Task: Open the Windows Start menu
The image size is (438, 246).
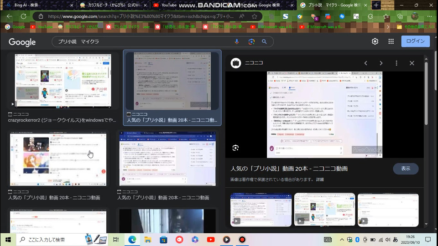Action: point(8,239)
